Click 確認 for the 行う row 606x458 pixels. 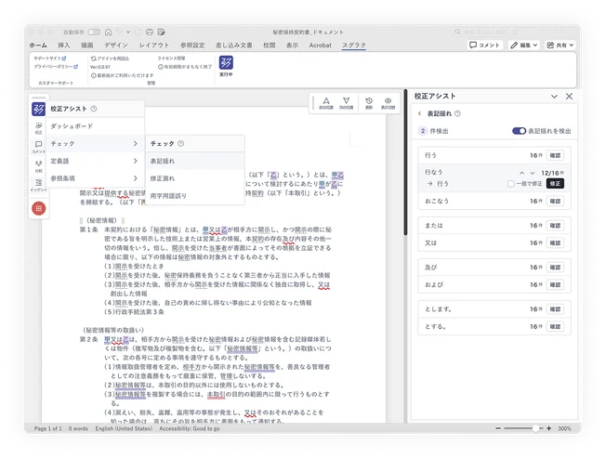point(555,155)
